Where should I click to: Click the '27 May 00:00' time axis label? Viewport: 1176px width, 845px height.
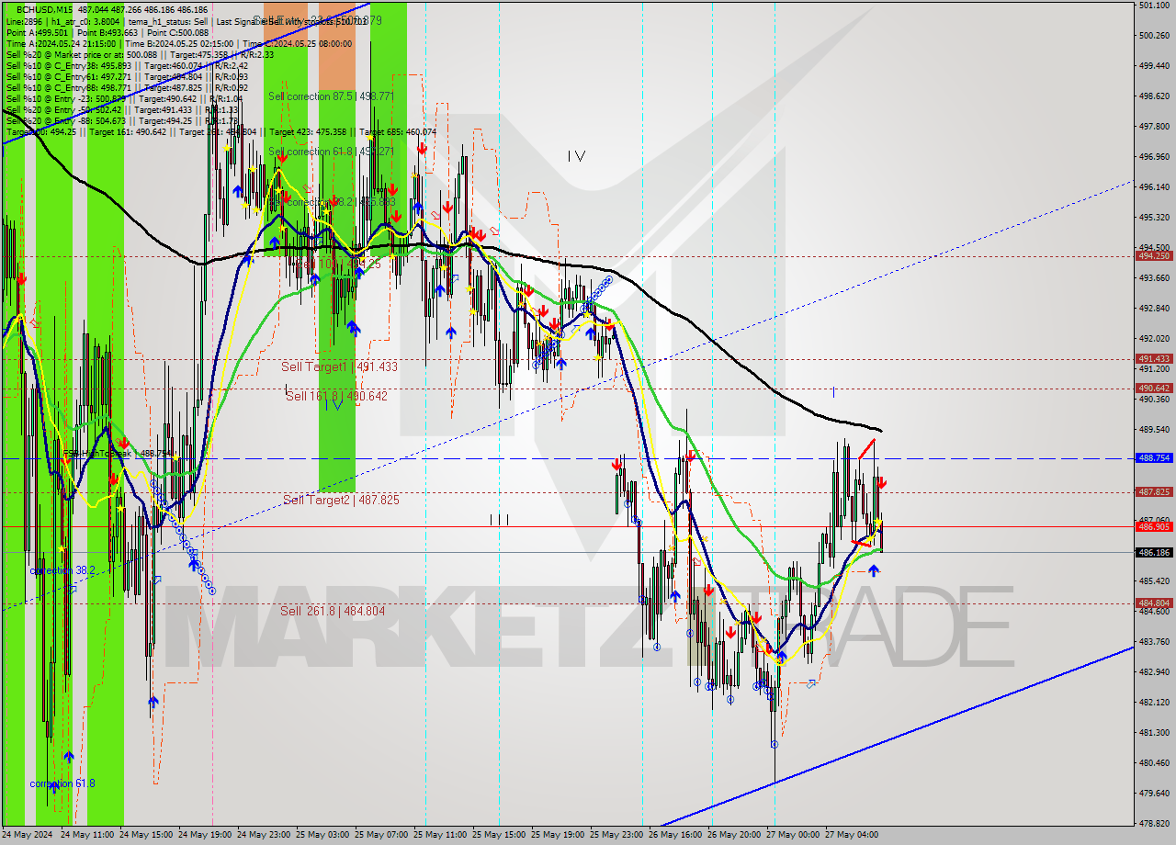[795, 835]
